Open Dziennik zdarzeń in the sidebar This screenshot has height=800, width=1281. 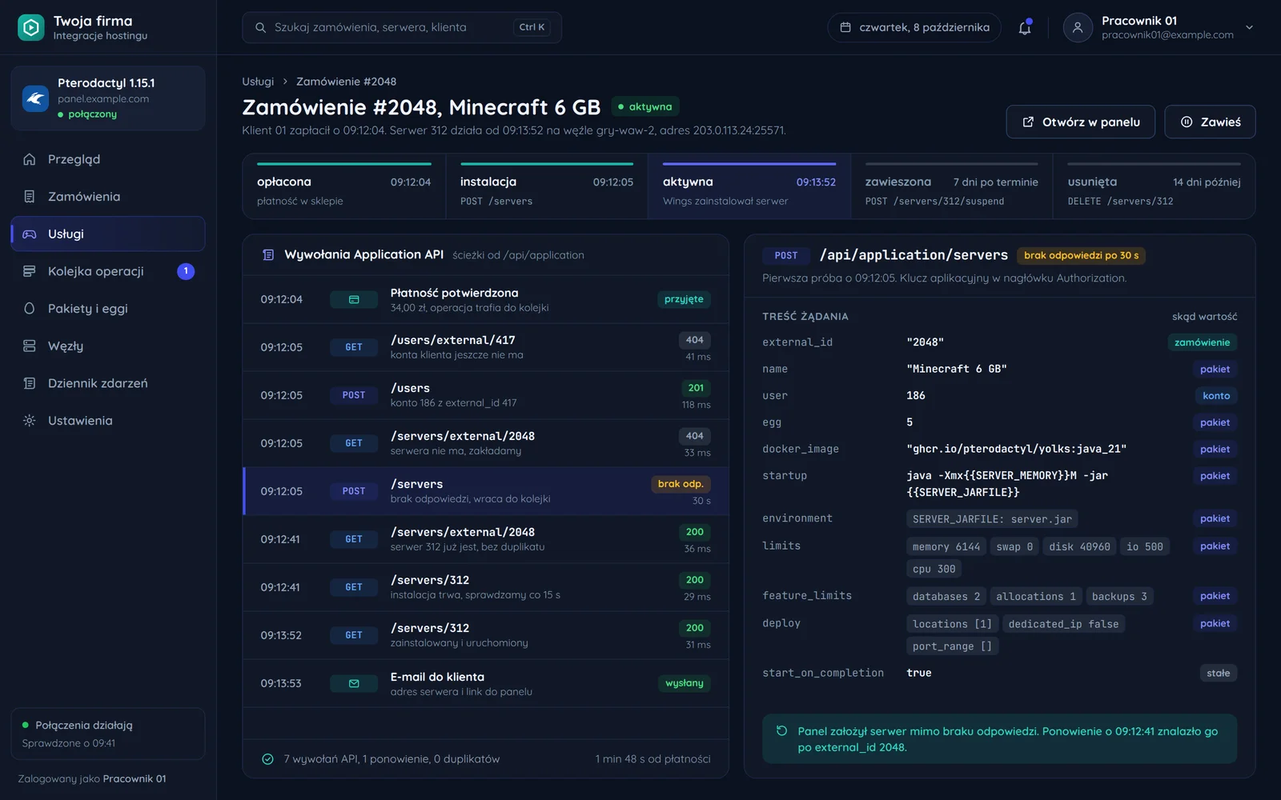tap(108, 383)
